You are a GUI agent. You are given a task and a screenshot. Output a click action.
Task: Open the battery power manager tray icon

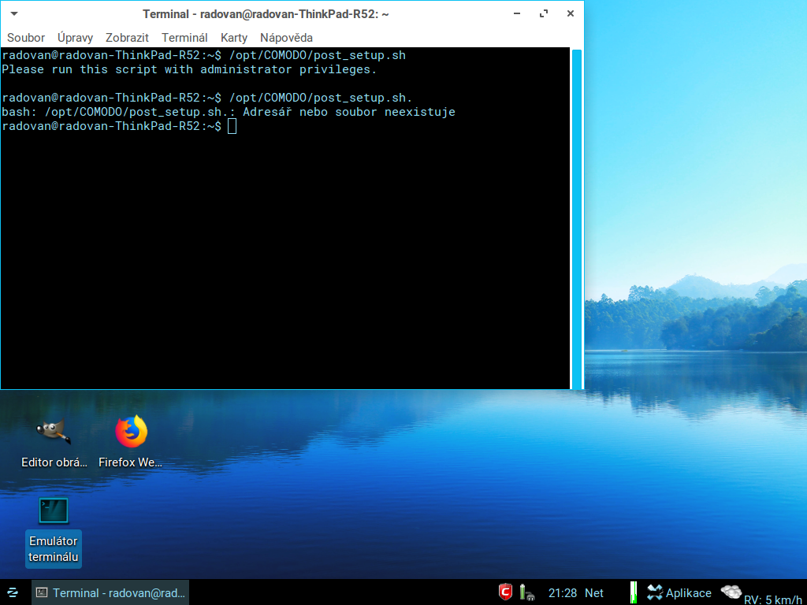click(525, 592)
